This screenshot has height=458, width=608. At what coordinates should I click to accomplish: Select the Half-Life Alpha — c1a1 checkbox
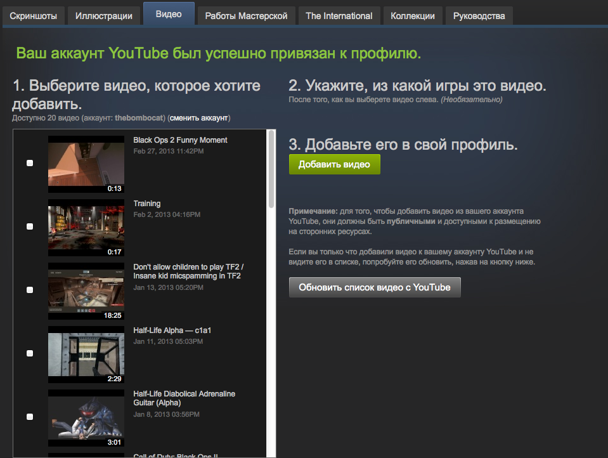[x=30, y=353]
